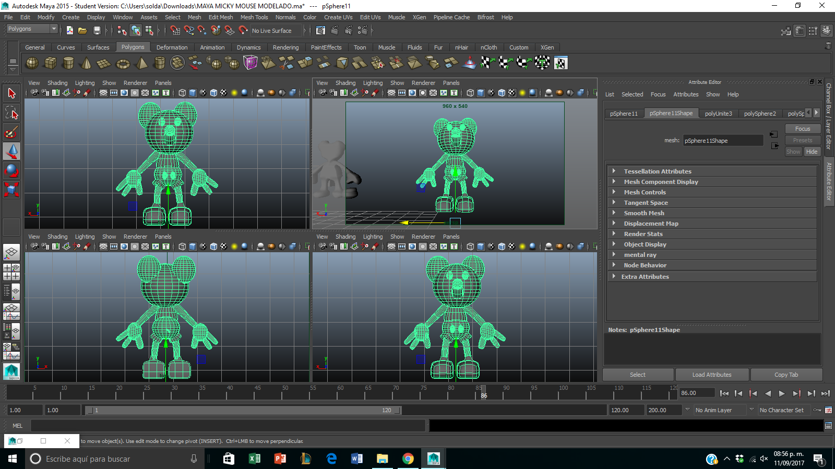Click the Load Attributes button

(712, 375)
